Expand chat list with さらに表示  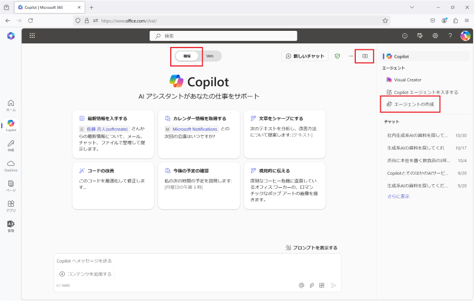398,196
